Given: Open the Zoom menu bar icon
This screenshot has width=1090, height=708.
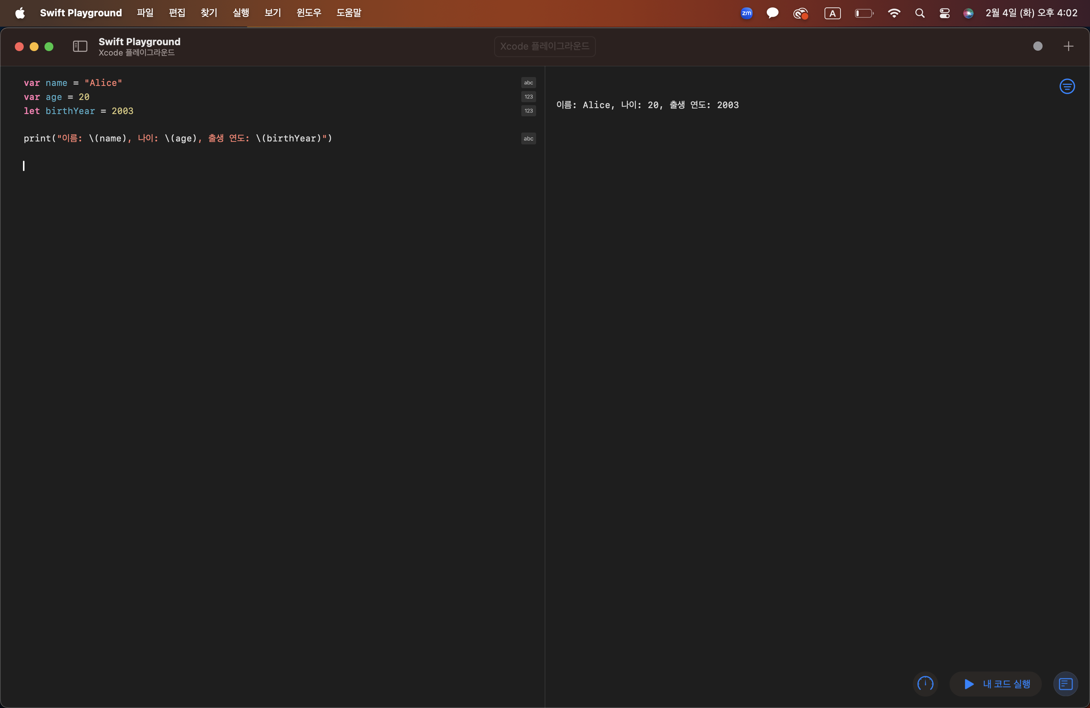Looking at the screenshot, I should 746,13.
